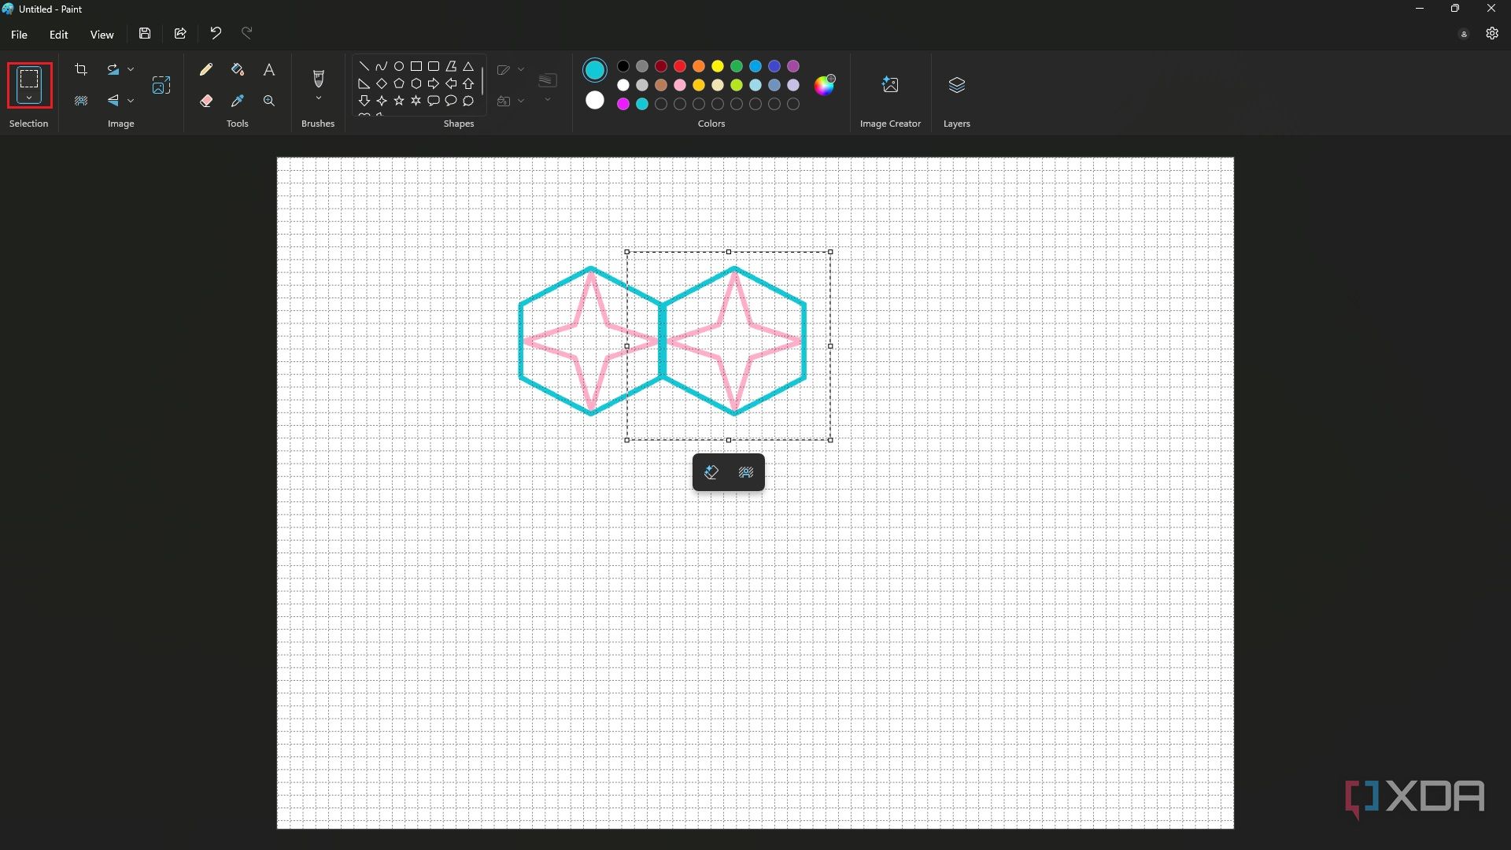Pick the oval shape

(x=399, y=66)
